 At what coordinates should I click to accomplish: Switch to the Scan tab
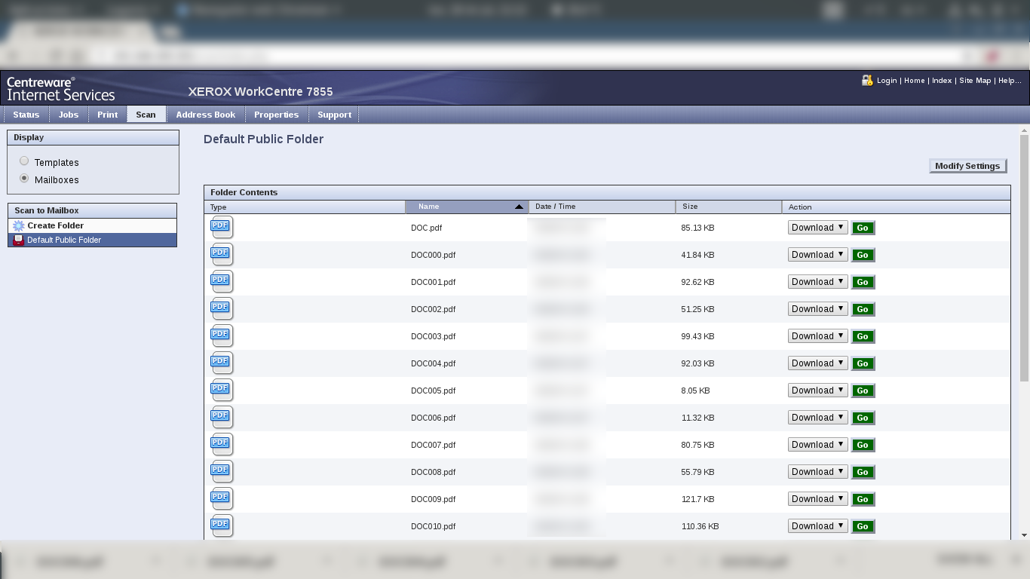point(146,115)
